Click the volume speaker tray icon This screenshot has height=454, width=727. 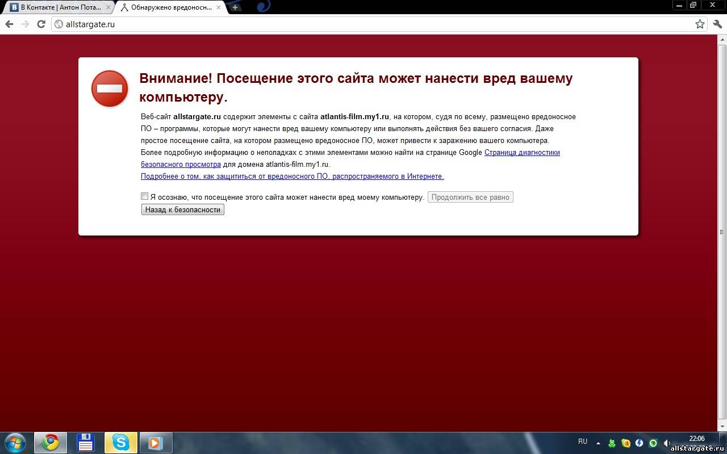coord(667,443)
